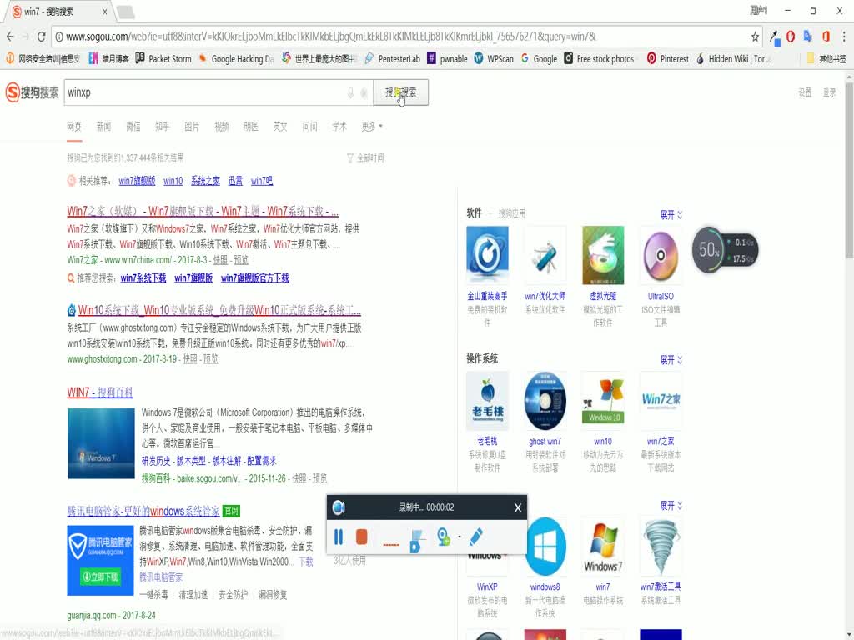Open 虚拟光驱 software icon
This screenshot has width=854, height=640.
603,255
